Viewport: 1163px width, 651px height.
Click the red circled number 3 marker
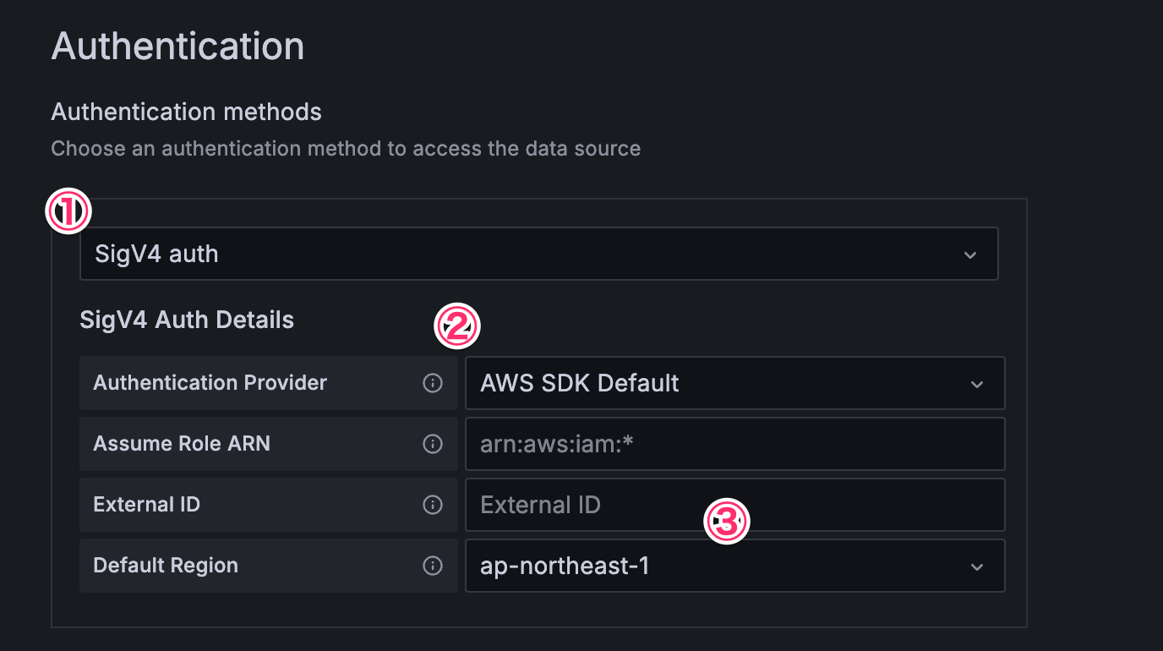coord(727,522)
